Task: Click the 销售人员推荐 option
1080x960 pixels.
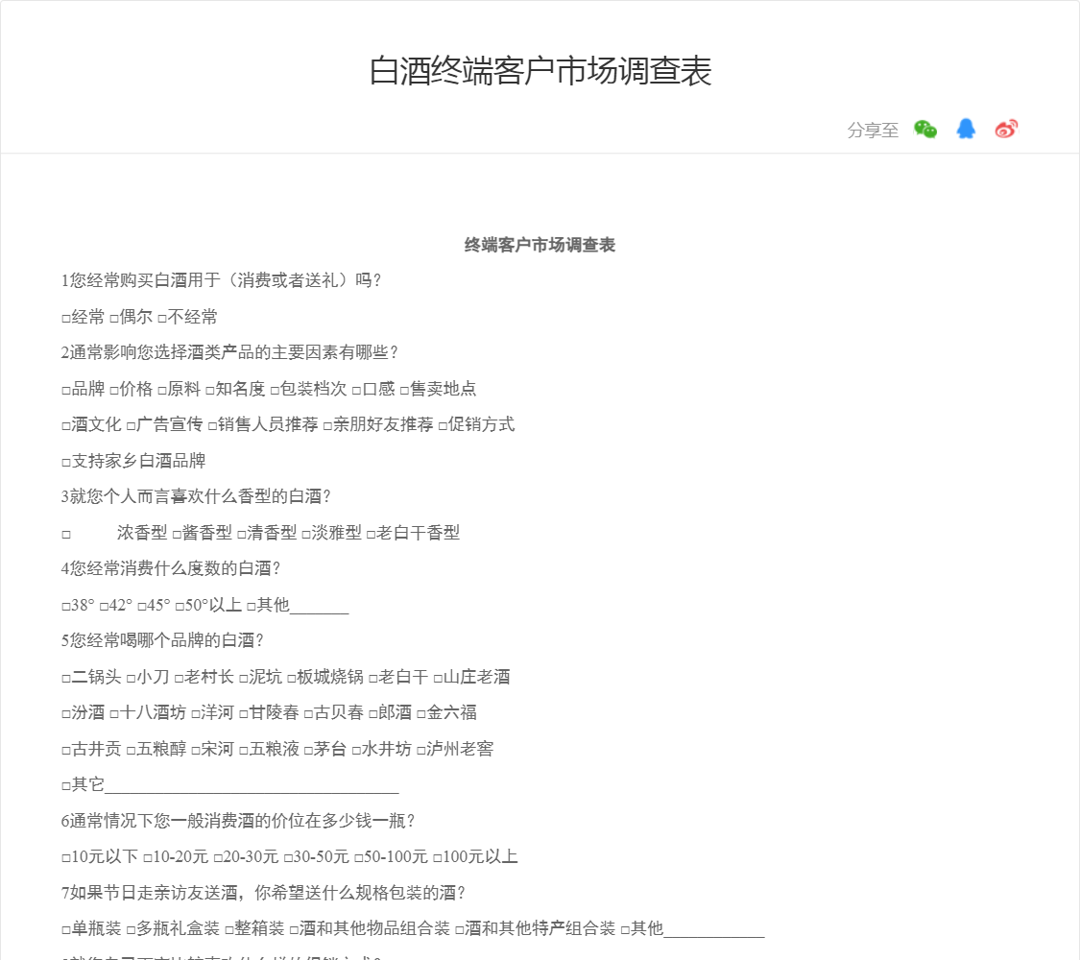Action: click(262, 424)
